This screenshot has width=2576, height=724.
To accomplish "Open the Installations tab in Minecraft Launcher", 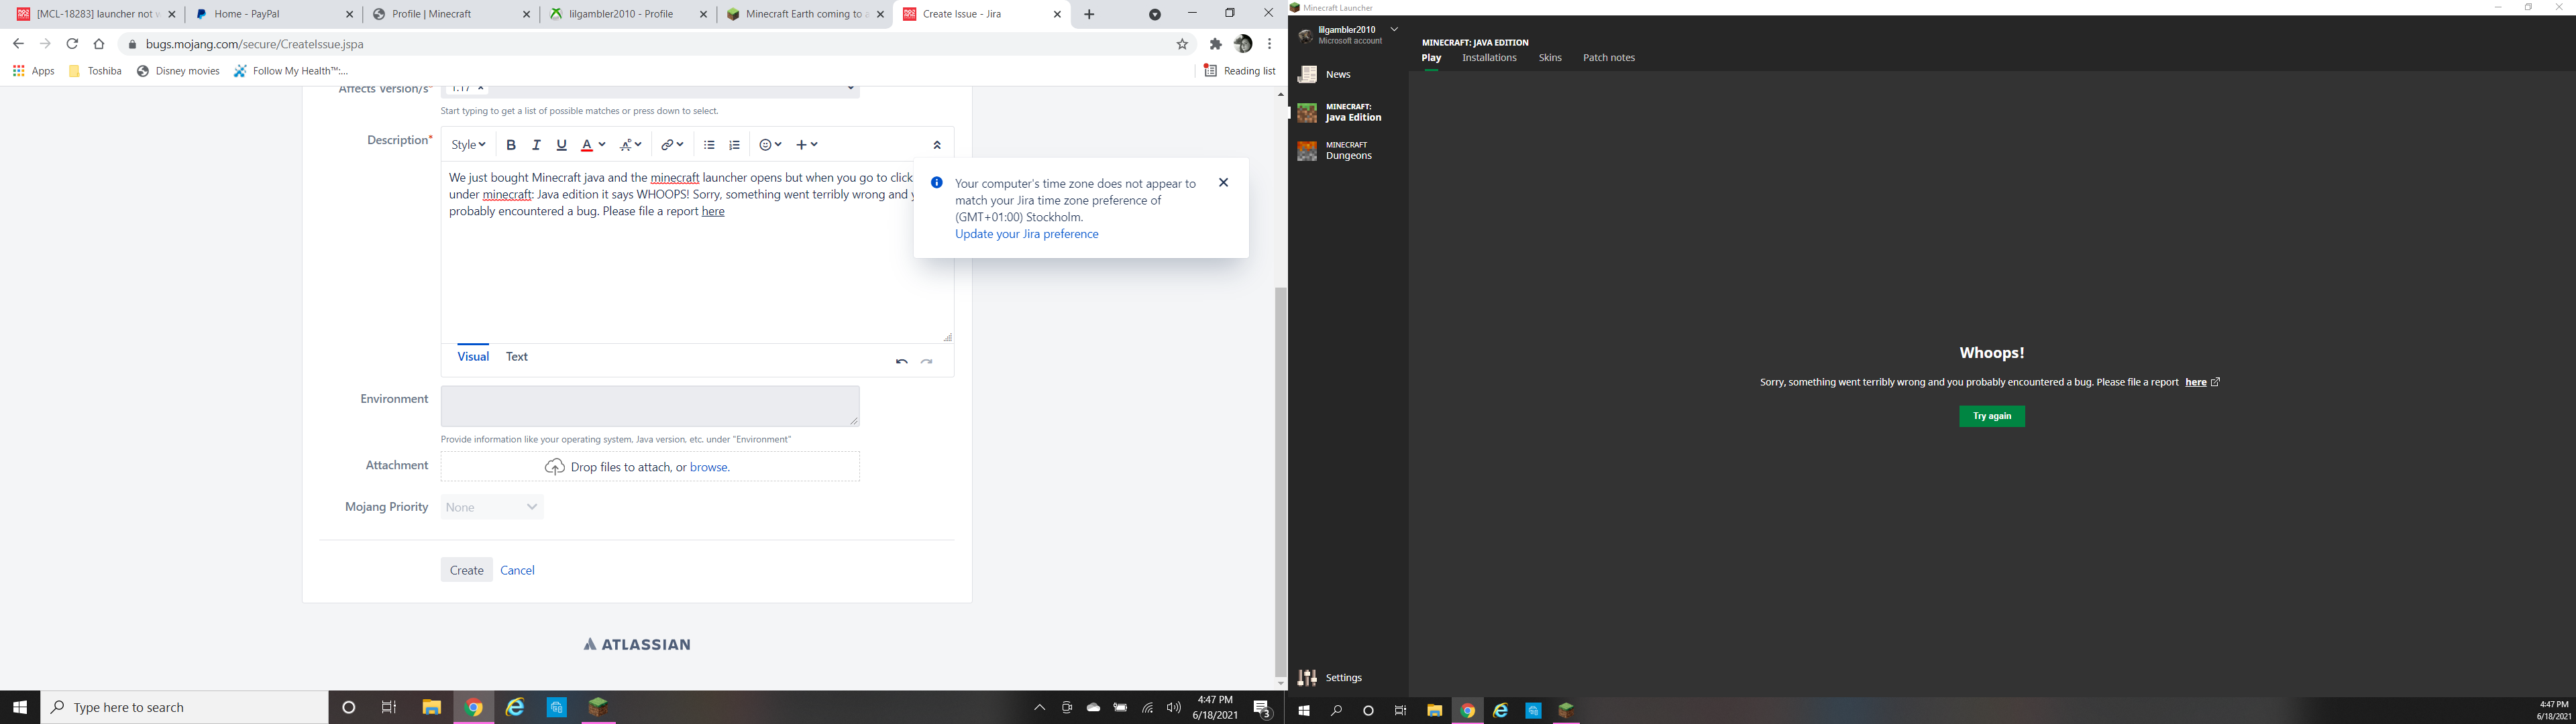I will coord(1489,58).
